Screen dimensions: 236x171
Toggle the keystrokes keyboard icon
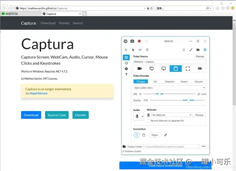(140, 50)
